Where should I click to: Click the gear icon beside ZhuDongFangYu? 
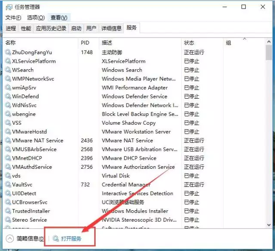(8, 52)
